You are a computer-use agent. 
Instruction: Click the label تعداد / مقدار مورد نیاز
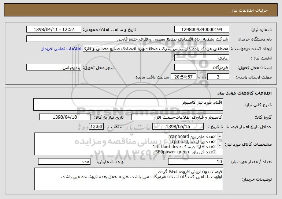coord(251,162)
